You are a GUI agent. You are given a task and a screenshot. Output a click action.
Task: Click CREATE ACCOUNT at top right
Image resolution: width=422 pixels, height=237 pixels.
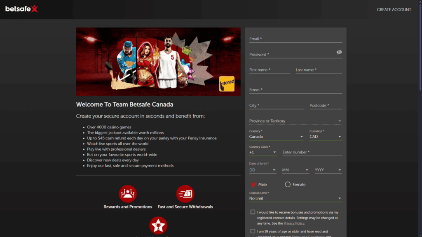[394, 9]
